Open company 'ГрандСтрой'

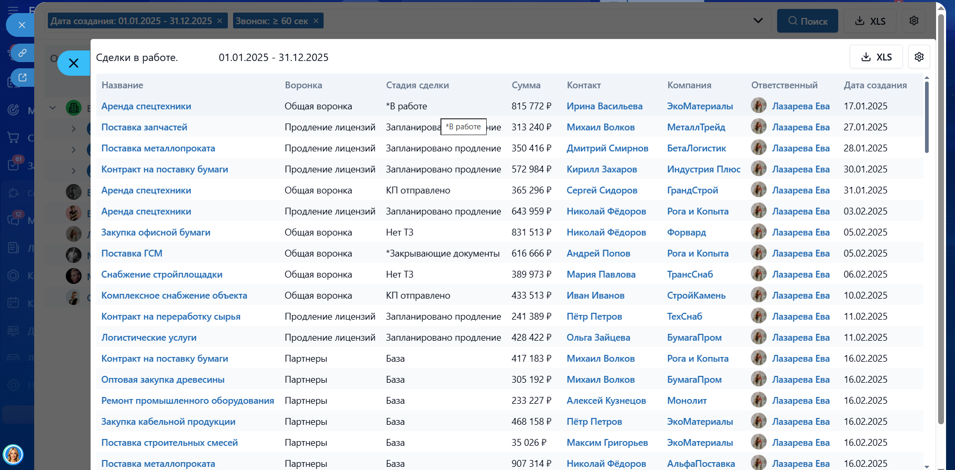pyautogui.click(x=692, y=190)
